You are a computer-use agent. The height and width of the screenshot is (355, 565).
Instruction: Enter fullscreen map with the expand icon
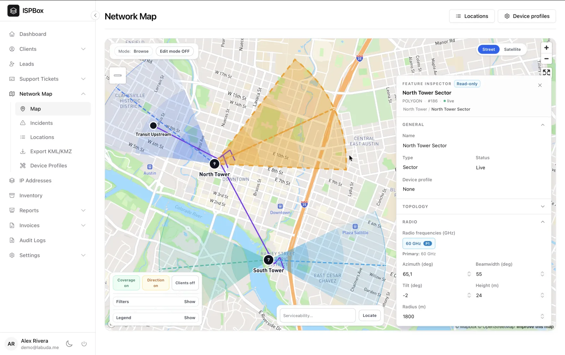[x=546, y=72]
